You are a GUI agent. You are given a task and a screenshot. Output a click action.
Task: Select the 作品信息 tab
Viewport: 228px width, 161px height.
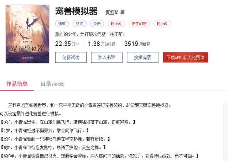[x=17, y=84]
